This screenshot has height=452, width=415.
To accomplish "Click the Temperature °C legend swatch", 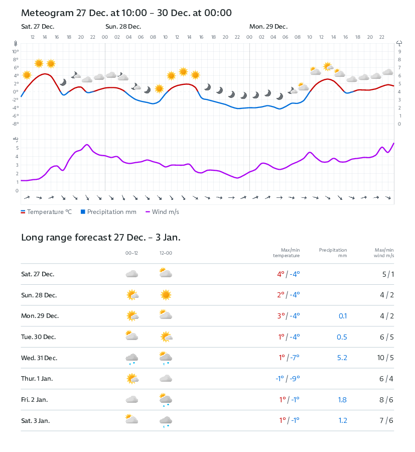I will pos(23,212).
